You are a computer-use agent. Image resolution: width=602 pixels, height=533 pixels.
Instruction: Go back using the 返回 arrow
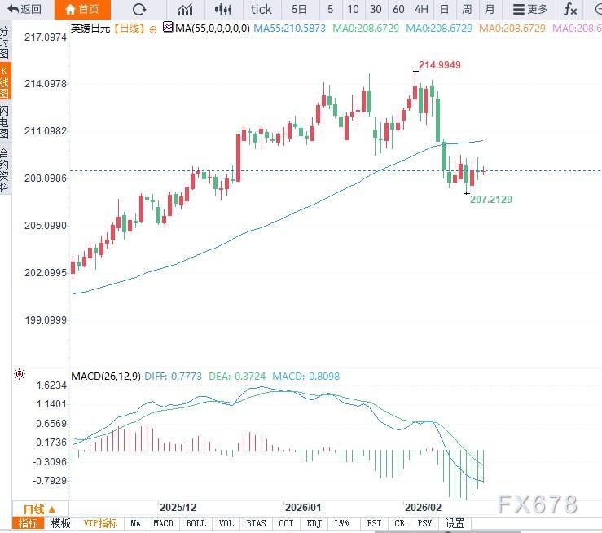(24, 10)
